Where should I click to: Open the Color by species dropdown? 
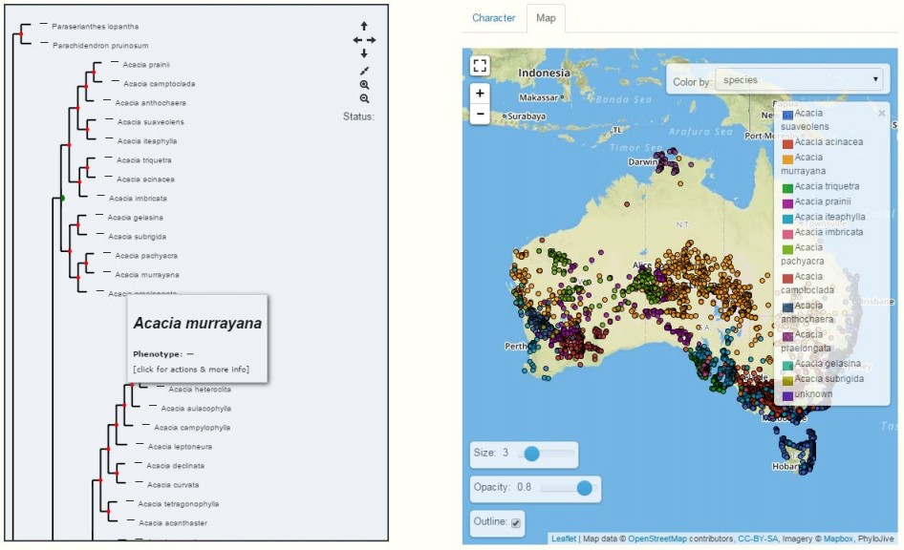point(800,80)
